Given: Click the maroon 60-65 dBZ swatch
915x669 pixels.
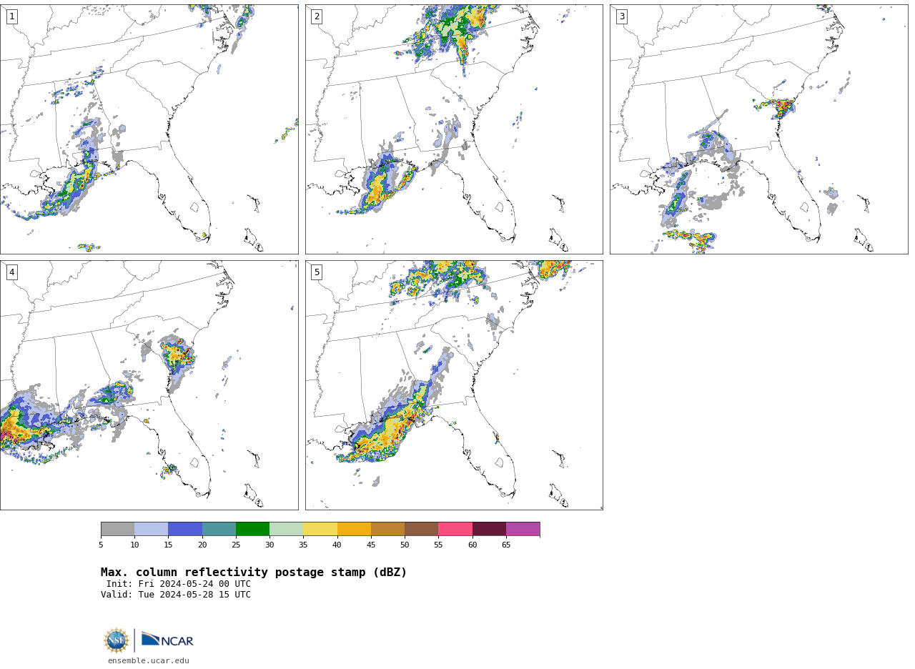Looking at the screenshot, I should click(x=489, y=529).
